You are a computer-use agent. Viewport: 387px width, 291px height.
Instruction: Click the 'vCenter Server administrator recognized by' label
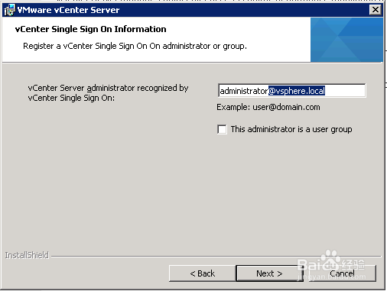click(108, 88)
